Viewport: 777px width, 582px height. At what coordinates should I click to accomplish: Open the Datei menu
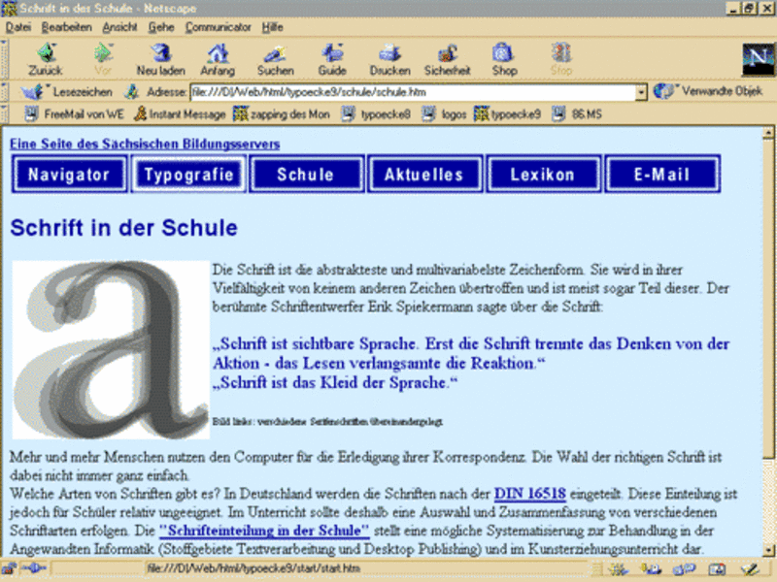pos(18,27)
